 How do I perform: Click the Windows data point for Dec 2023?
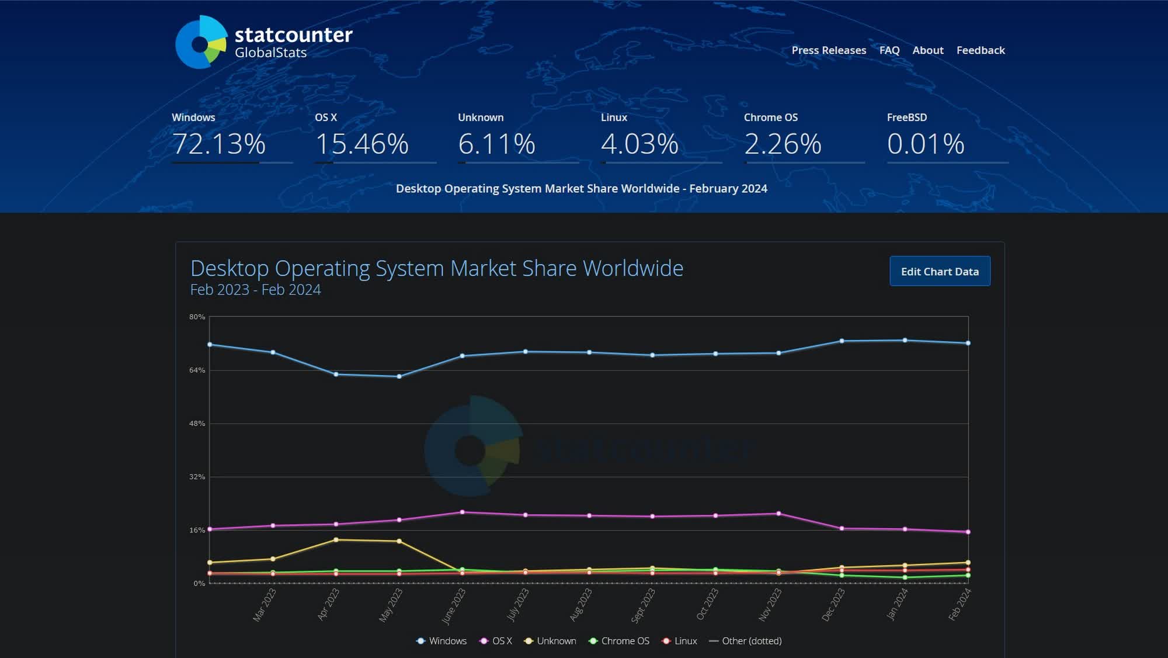click(x=842, y=341)
